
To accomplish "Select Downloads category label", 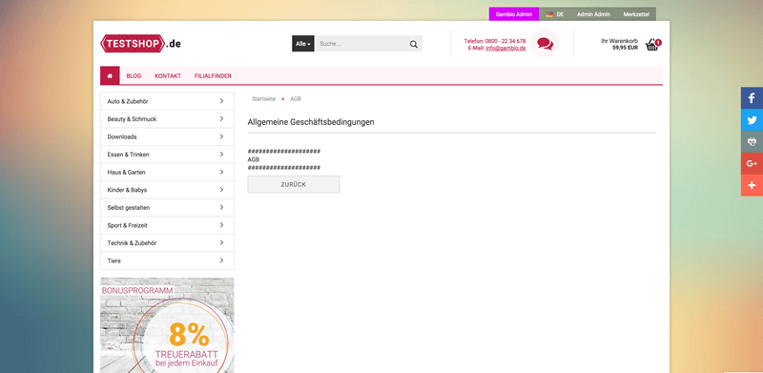I will tap(122, 136).
